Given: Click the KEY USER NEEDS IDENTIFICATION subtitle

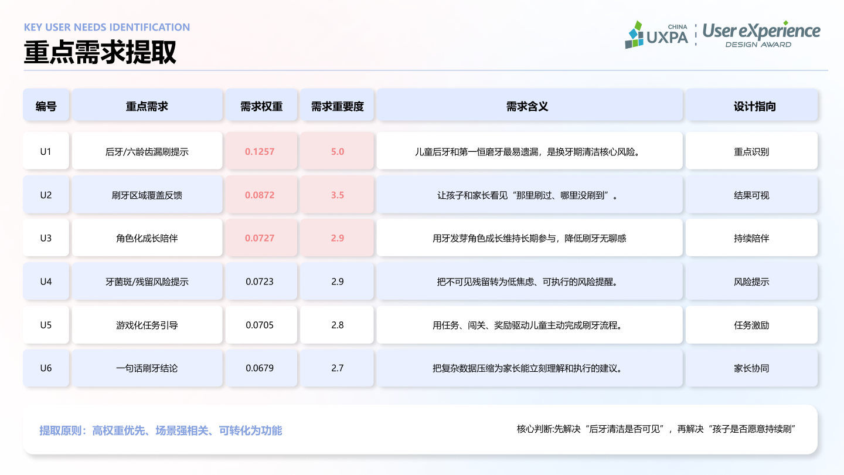Looking at the screenshot, I should coord(107,27).
